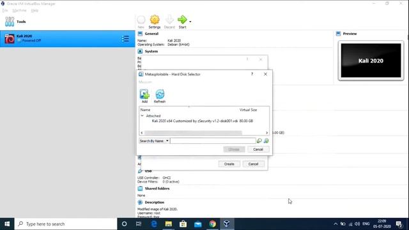409x230 pixels.
Task: Select the Kali 2020 x64 vdk disk row
Action: pyautogui.click(x=203, y=121)
